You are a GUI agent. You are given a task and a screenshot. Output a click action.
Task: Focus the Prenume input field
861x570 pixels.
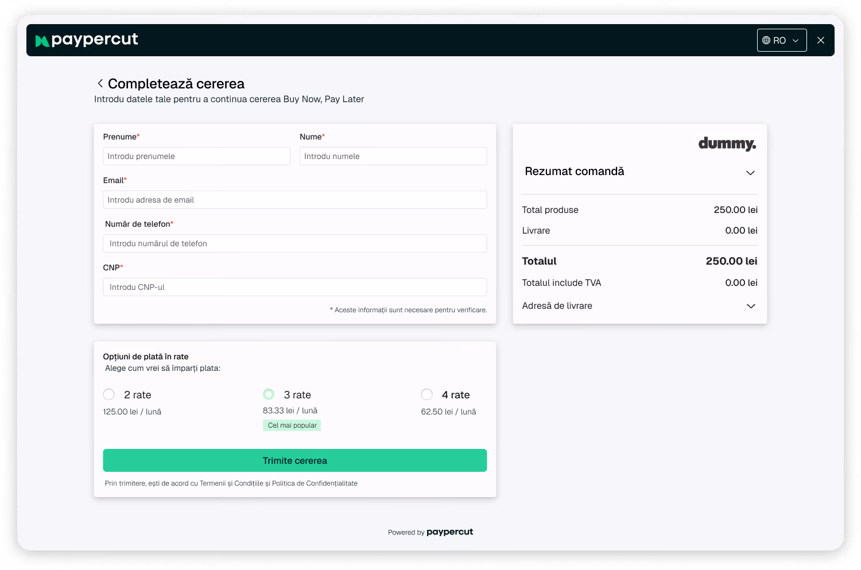197,156
